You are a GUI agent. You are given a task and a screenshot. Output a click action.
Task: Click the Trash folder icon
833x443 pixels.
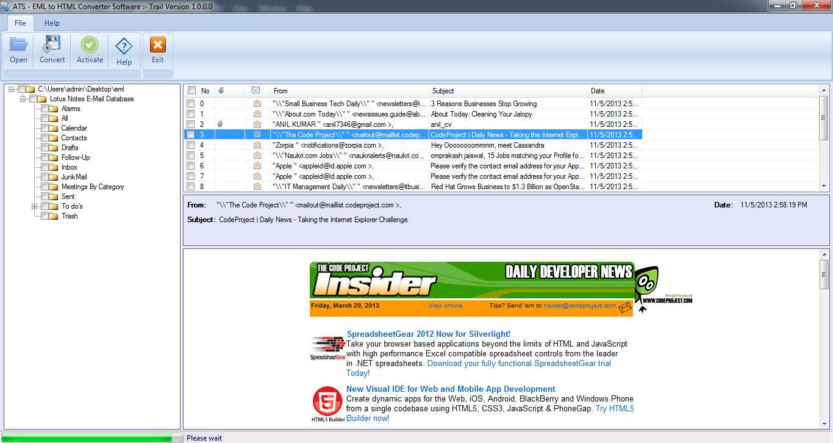(54, 216)
